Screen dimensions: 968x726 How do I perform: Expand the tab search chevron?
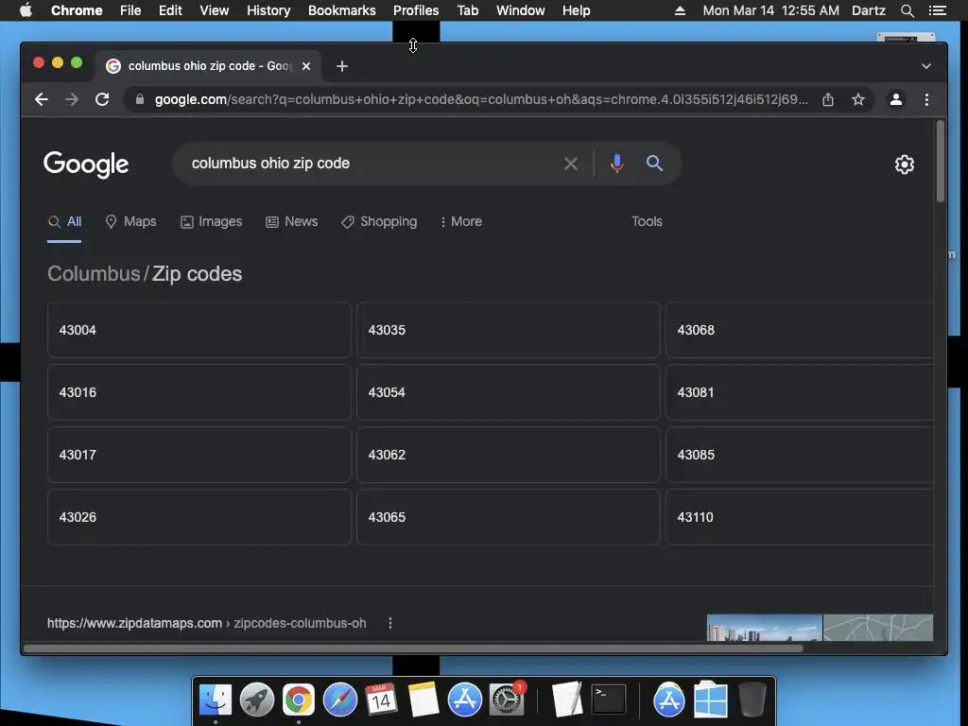(926, 66)
